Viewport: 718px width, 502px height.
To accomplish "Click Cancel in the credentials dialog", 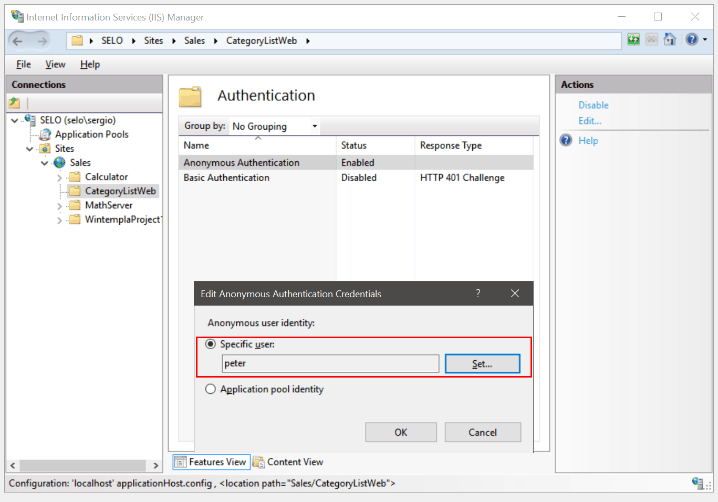I will 483,432.
